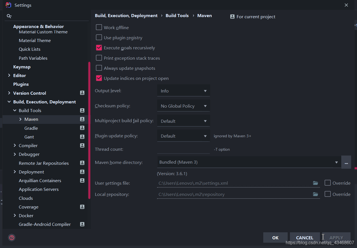Open the help question mark icon
The image size is (357, 248).
tap(12, 238)
